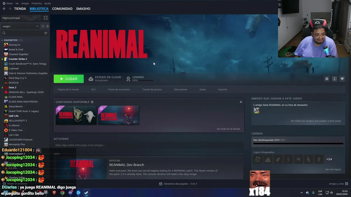The height and width of the screenshot is (197, 351).
Task: Click the Has desbloqueado progress bar
Action: tap(298, 143)
